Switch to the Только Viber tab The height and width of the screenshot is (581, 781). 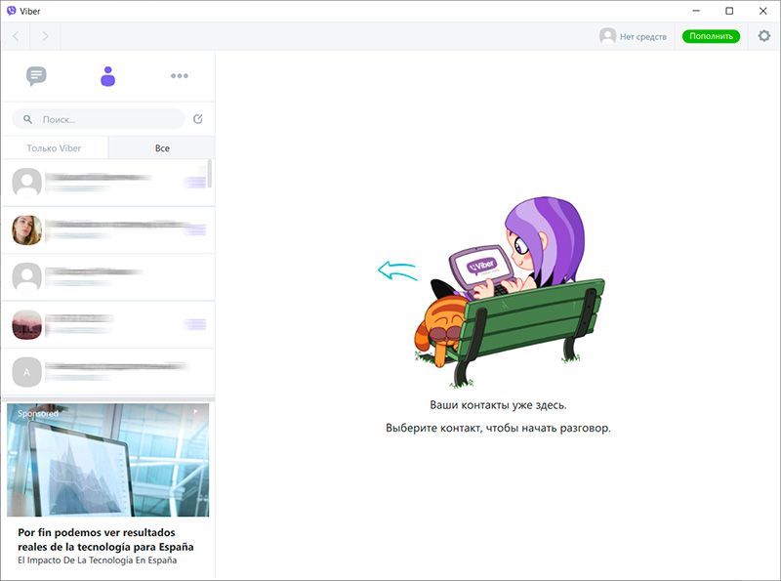click(x=54, y=148)
